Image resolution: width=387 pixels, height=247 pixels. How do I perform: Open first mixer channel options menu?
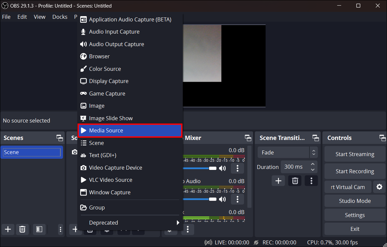(238, 168)
